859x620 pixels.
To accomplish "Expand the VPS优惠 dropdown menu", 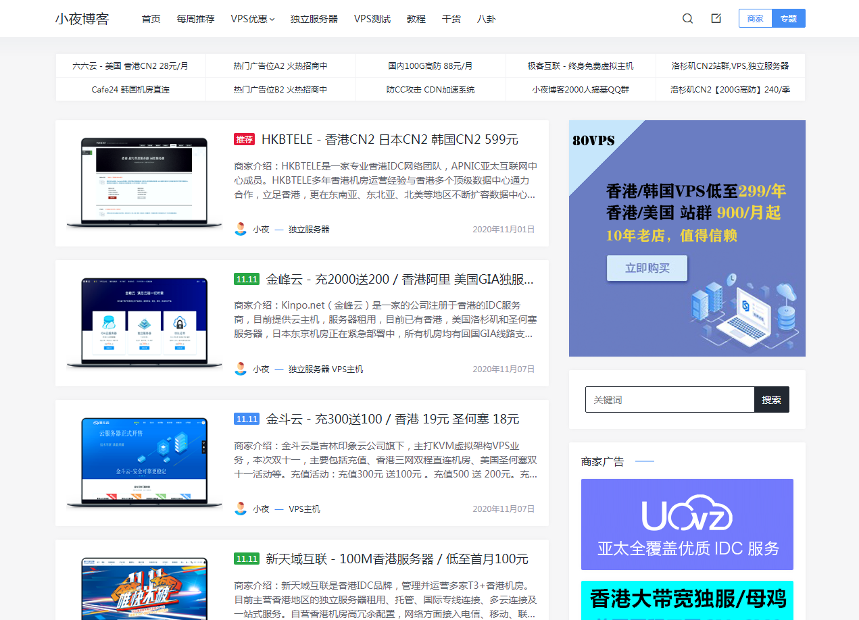I will [252, 19].
